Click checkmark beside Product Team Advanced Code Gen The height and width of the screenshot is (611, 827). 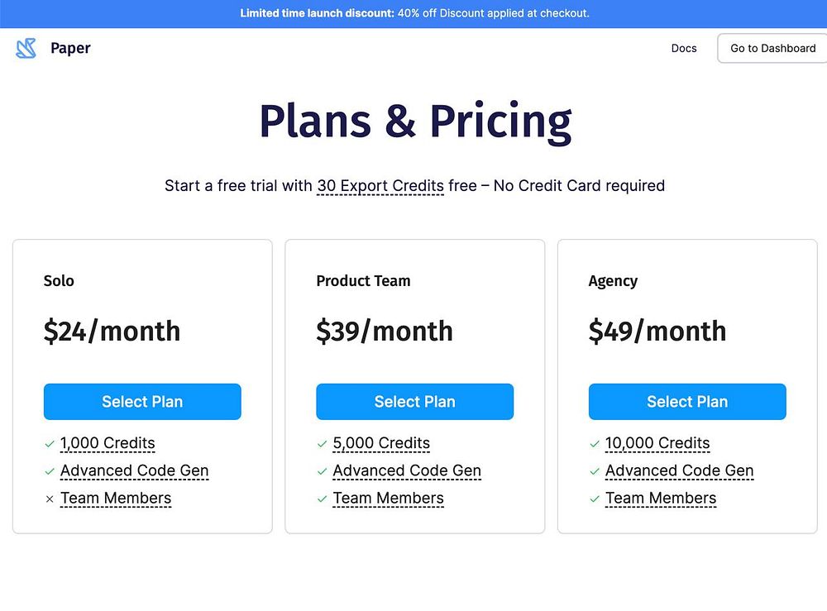pyautogui.click(x=323, y=471)
